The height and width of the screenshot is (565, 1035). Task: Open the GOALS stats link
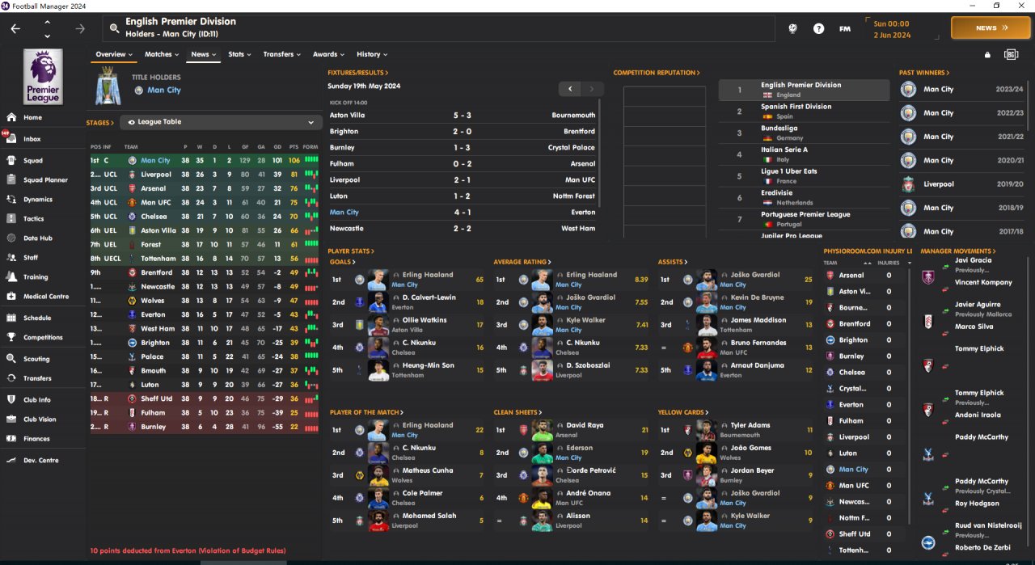pos(341,262)
